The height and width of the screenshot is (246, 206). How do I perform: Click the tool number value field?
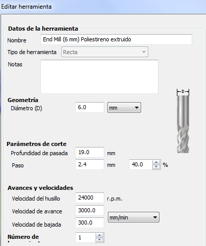pos(85,237)
